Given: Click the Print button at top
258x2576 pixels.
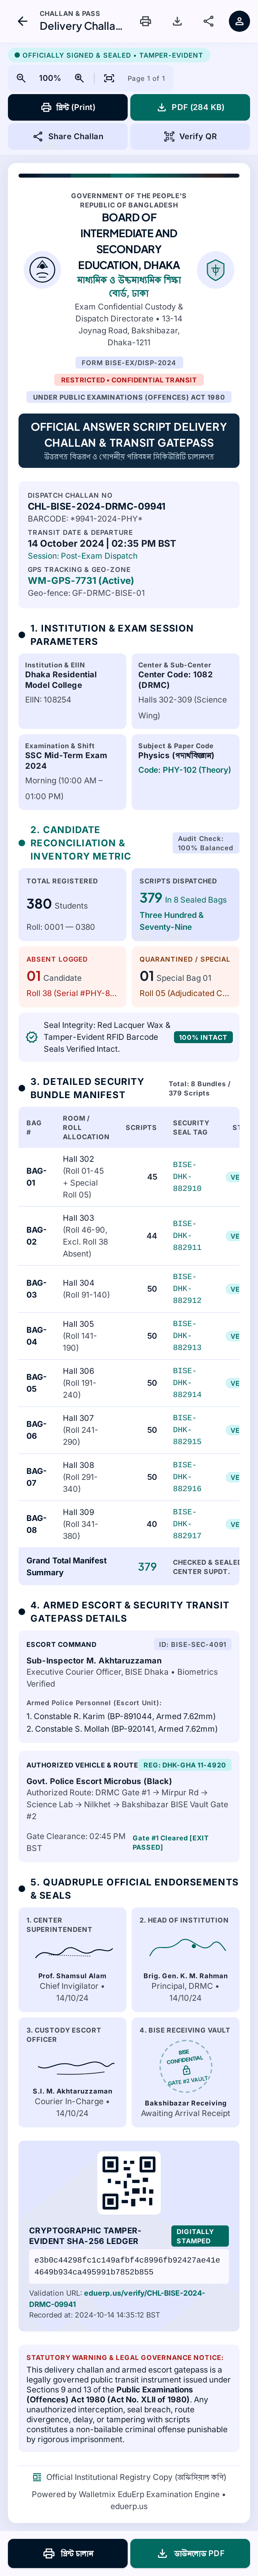Looking at the screenshot, I should [68, 107].
